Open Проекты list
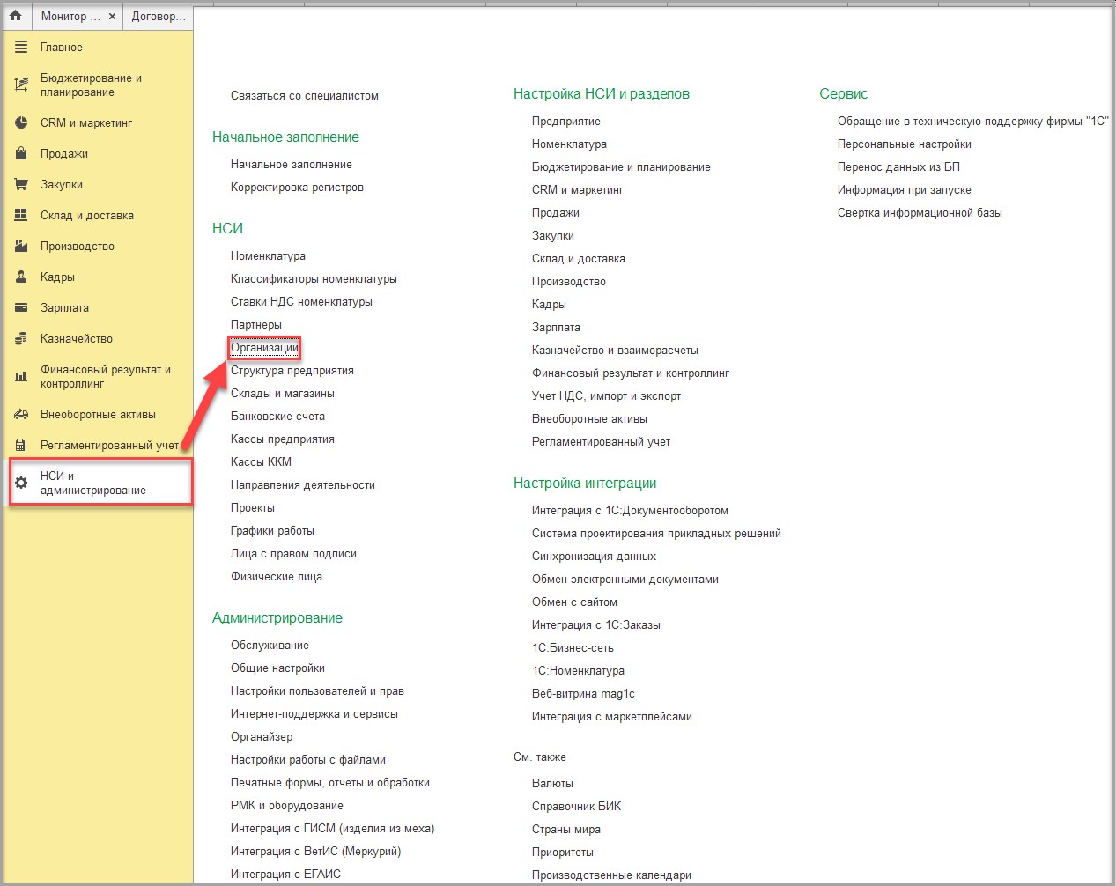The image size is (1116, 886). 253,507
